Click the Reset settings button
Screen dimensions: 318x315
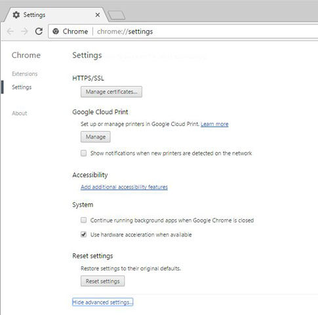click(102, 281)
